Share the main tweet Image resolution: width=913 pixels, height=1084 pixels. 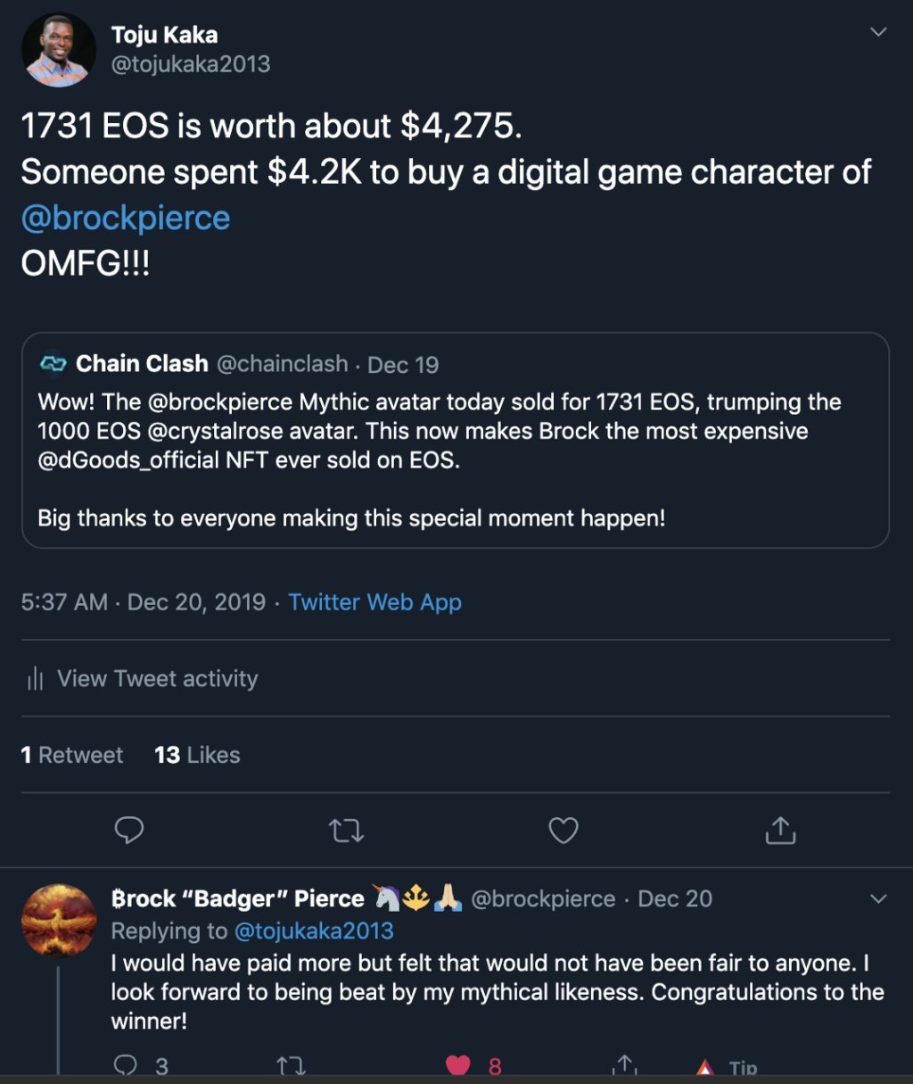coord(780,831)
